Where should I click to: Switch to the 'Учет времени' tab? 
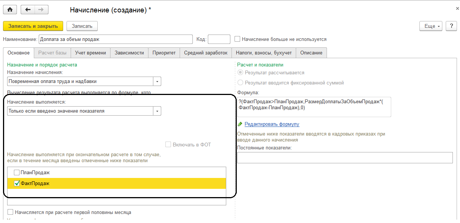[91, 53]
